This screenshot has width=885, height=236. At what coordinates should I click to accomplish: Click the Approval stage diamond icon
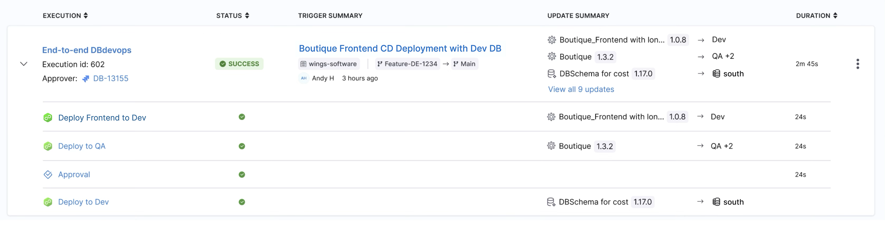(x=48, y=174)
